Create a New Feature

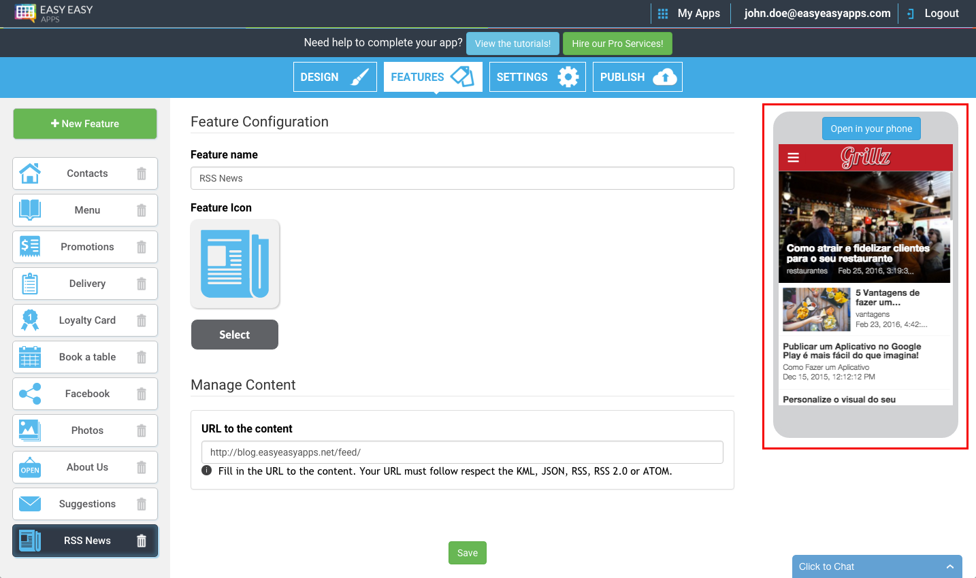point(84,123)
